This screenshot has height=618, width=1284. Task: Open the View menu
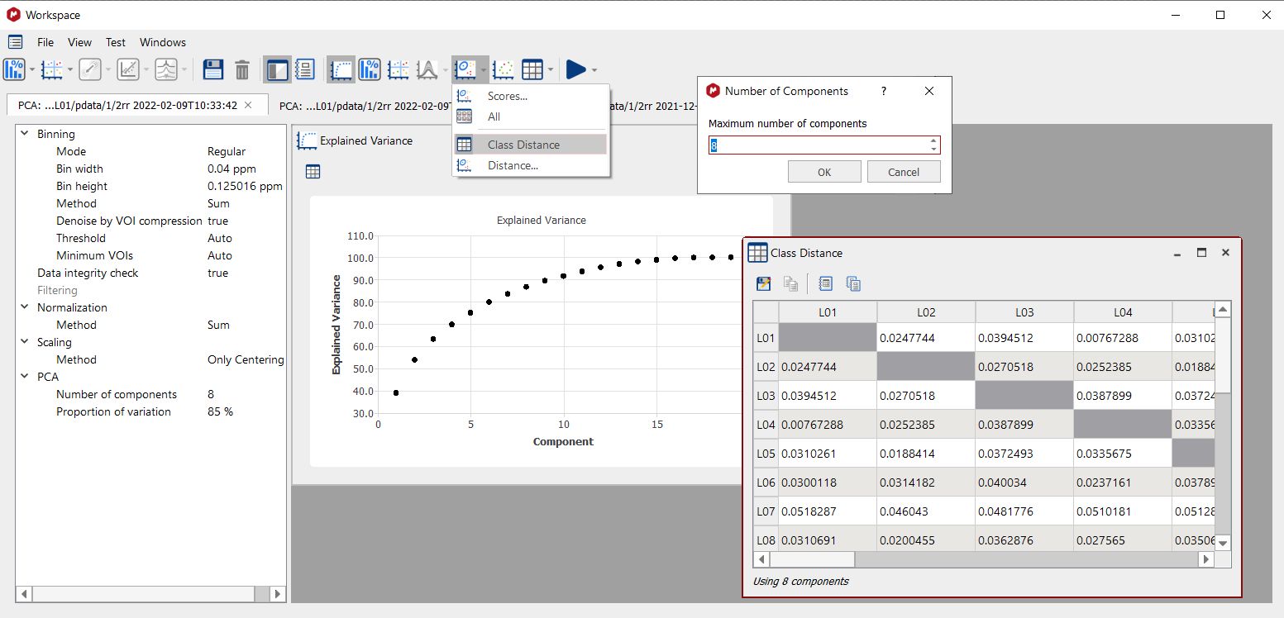[79, 42]
